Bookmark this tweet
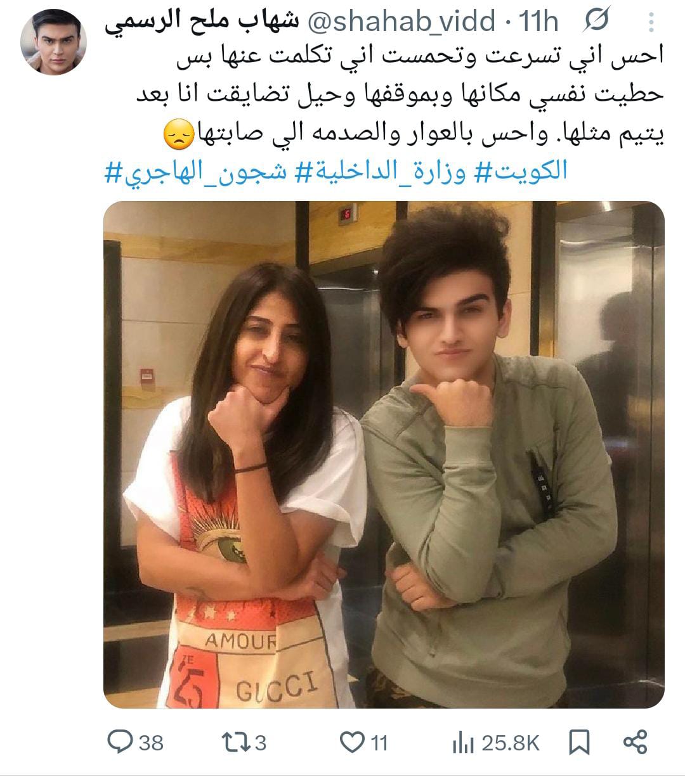 (579, 742)
